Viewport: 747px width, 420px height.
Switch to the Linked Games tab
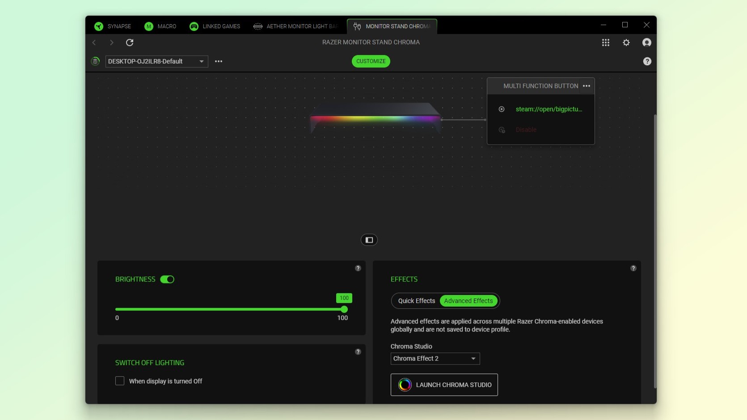(x=215, y=26)
